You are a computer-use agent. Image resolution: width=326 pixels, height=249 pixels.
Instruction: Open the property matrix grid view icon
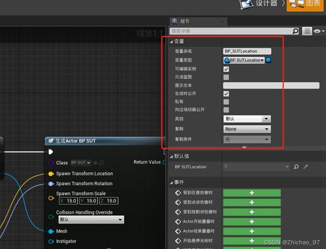point(307,31)
